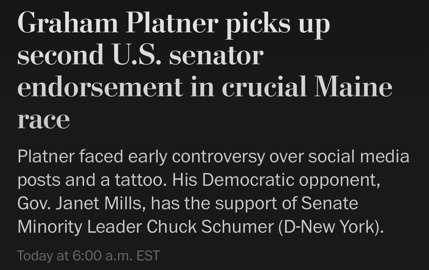The width and height of the screenshot is (429, 270).
Task: Open the Graham Platner endorsement headline
Action: [205, 71]
